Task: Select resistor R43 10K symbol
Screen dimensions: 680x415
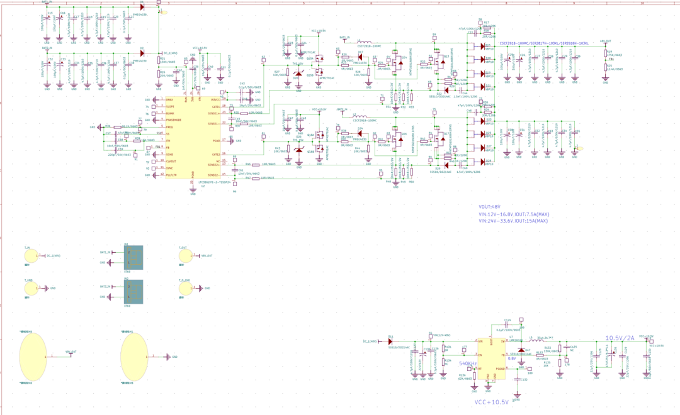Action: click(288, 150)
